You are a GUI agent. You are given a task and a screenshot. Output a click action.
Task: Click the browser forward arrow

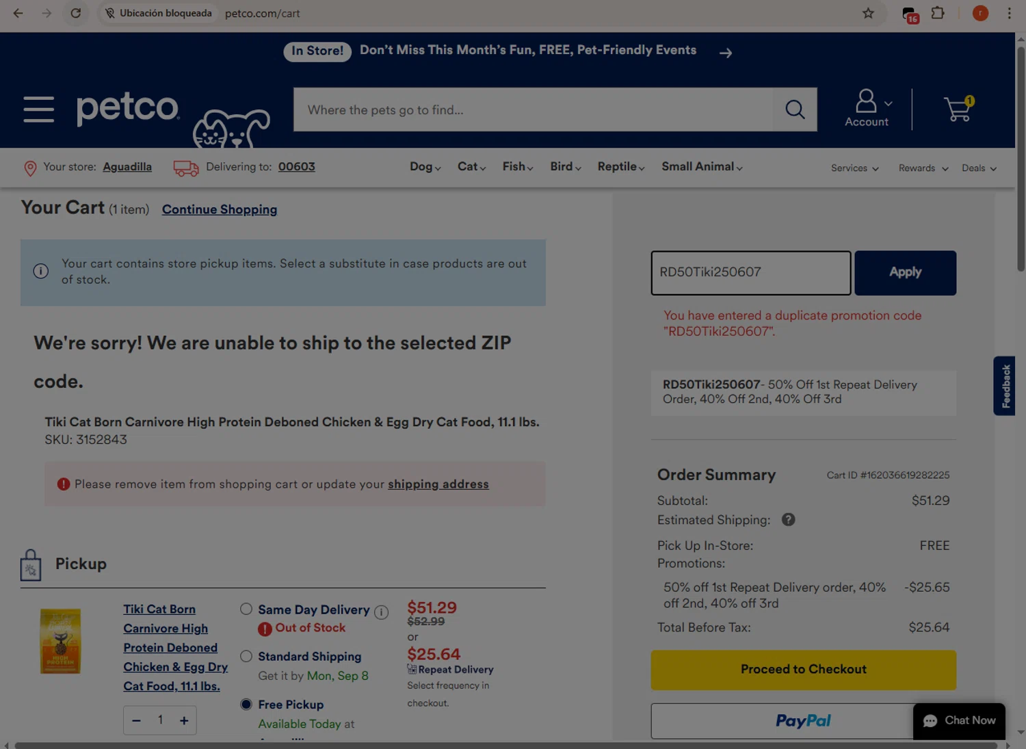pyautogui.click(x=47, y=13)
